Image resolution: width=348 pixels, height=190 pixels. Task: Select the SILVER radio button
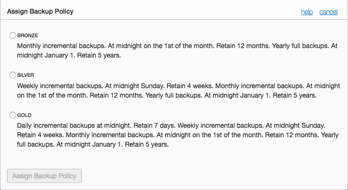[x=13, y=75]
